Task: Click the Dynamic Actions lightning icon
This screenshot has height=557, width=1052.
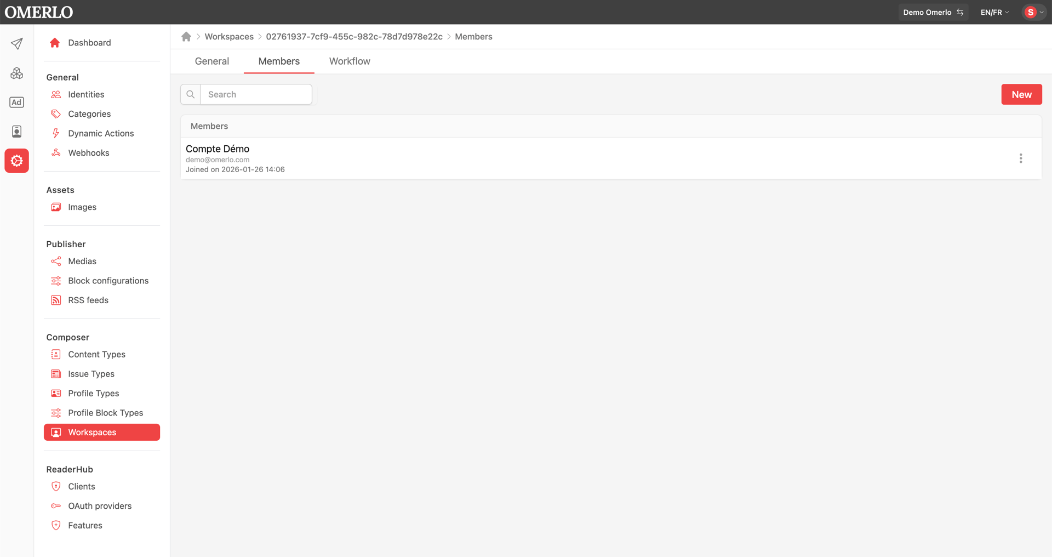Action: [x=56, y=133]
